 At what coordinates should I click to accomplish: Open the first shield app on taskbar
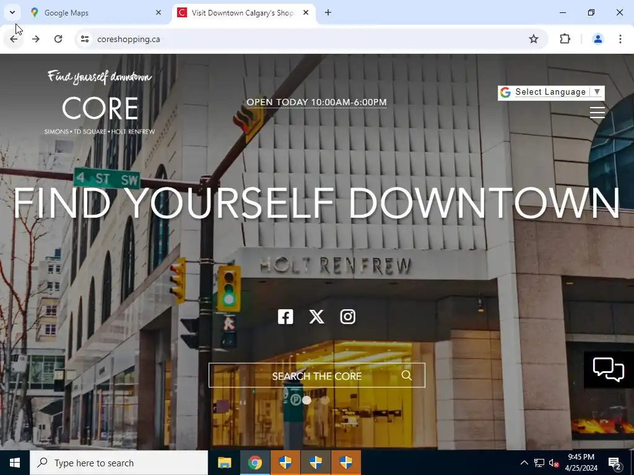click(285, 463)
